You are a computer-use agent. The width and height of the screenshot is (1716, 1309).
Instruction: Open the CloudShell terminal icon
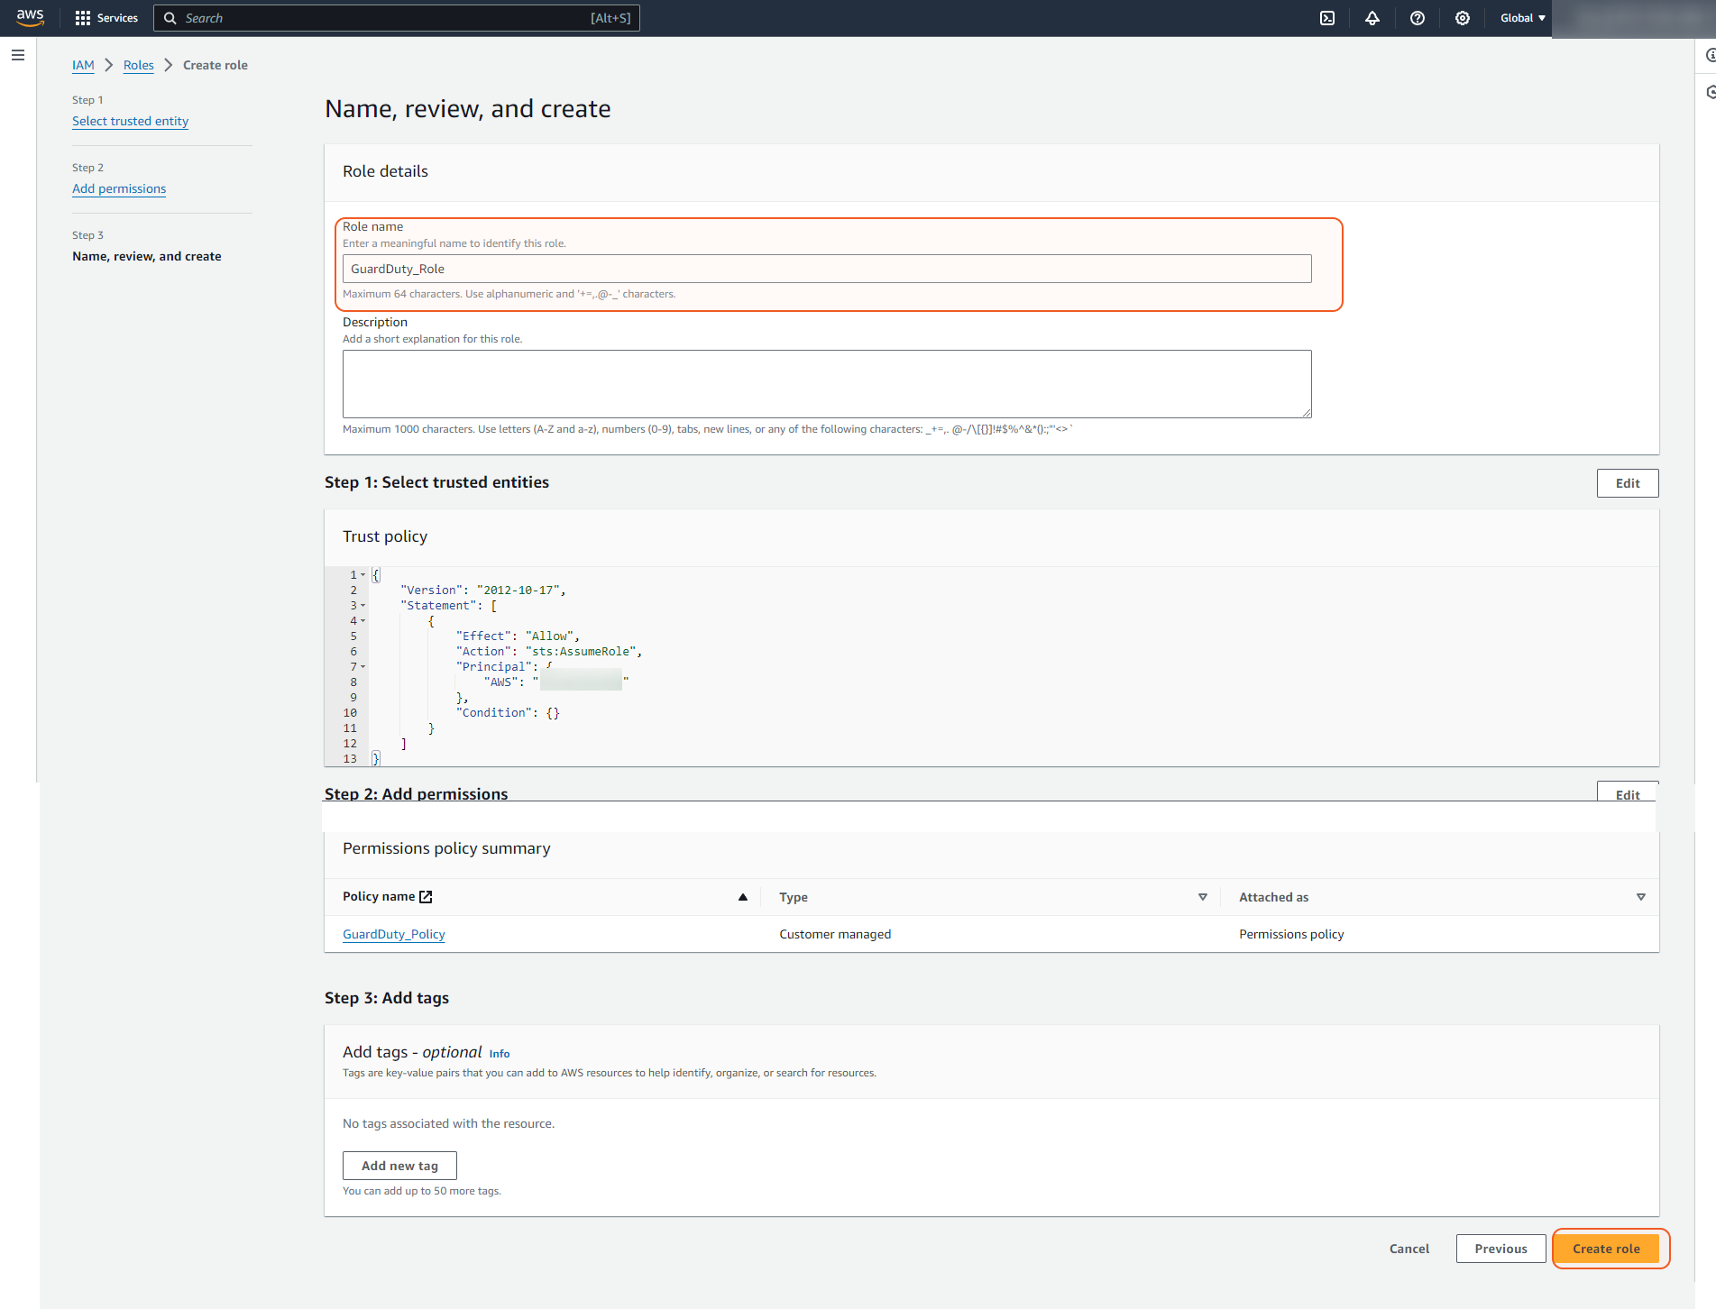coord(1327,18)
